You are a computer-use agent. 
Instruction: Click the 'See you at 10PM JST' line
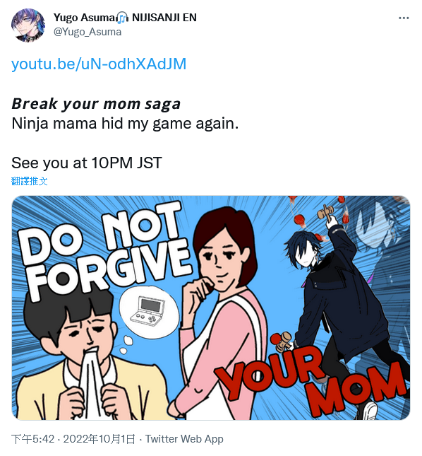tap(87, 163)
